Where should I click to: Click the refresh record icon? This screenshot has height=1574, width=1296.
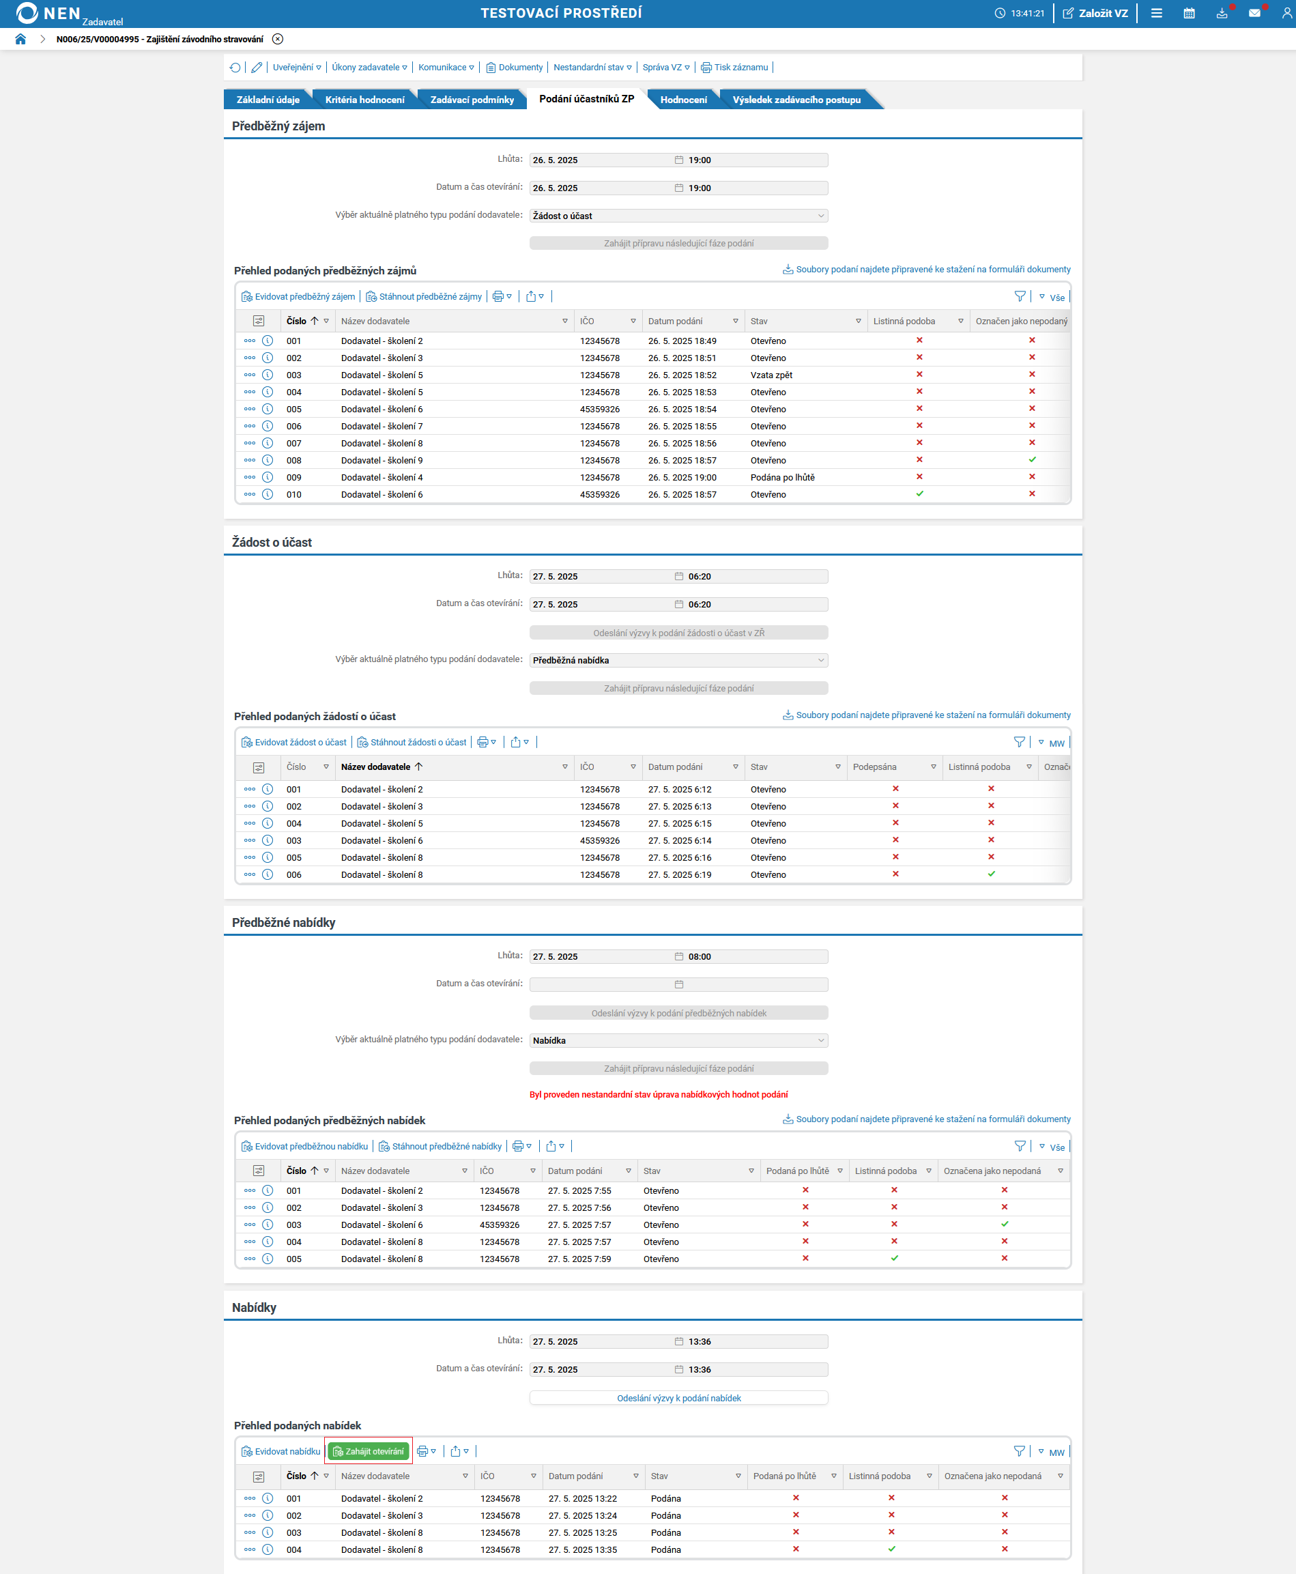click(235, 67)
